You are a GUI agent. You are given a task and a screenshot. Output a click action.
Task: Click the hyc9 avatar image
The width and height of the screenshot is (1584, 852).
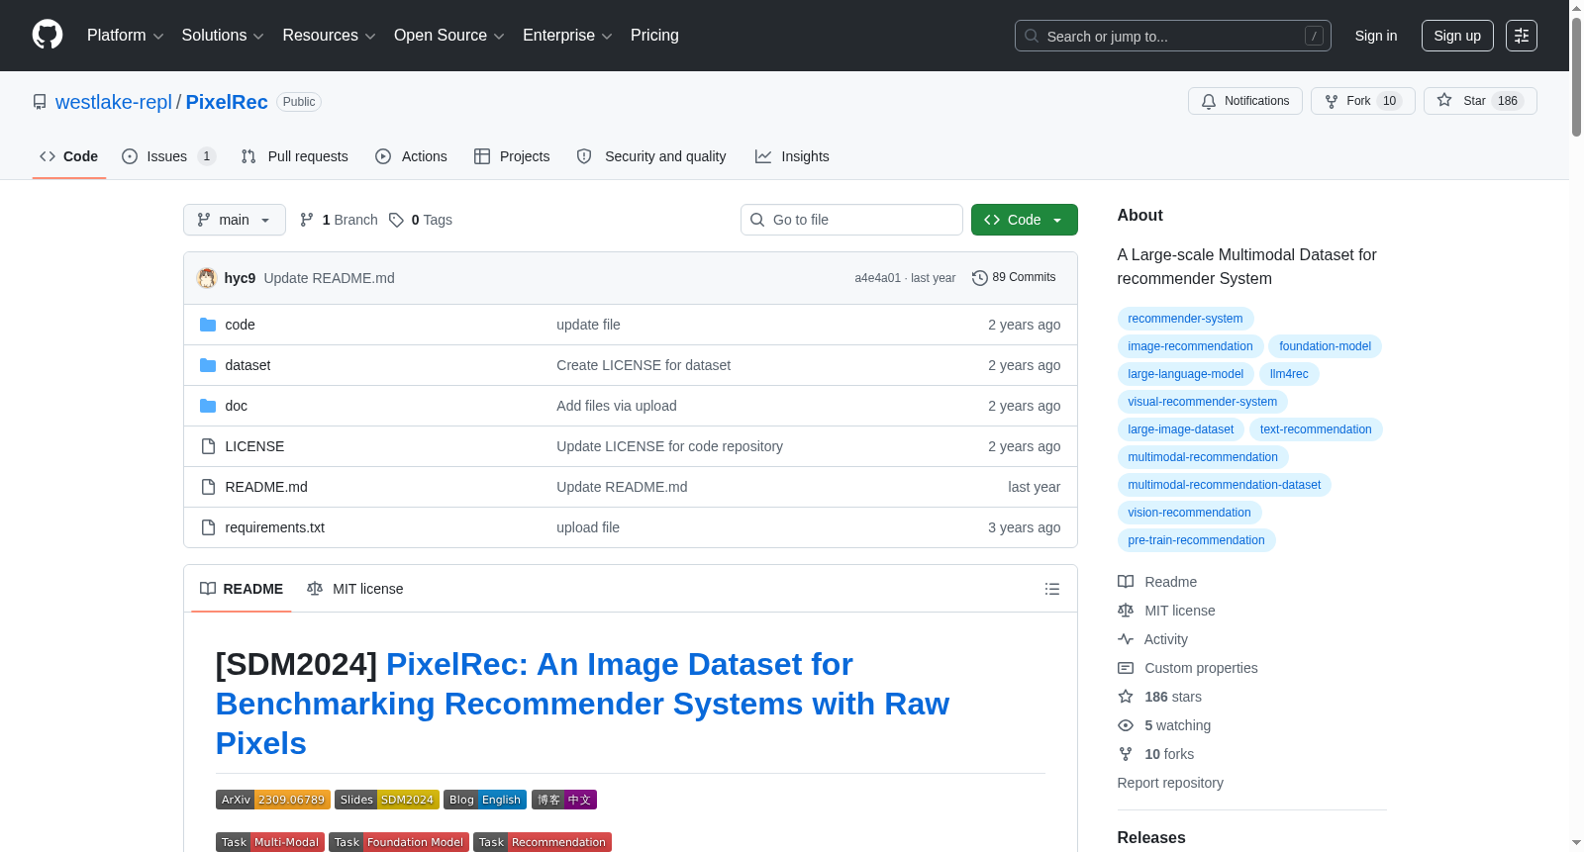tap(207, 278)
